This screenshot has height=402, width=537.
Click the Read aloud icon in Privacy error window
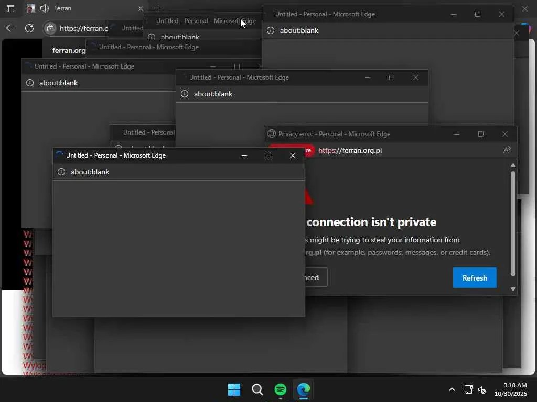click(x=507, y=150)
